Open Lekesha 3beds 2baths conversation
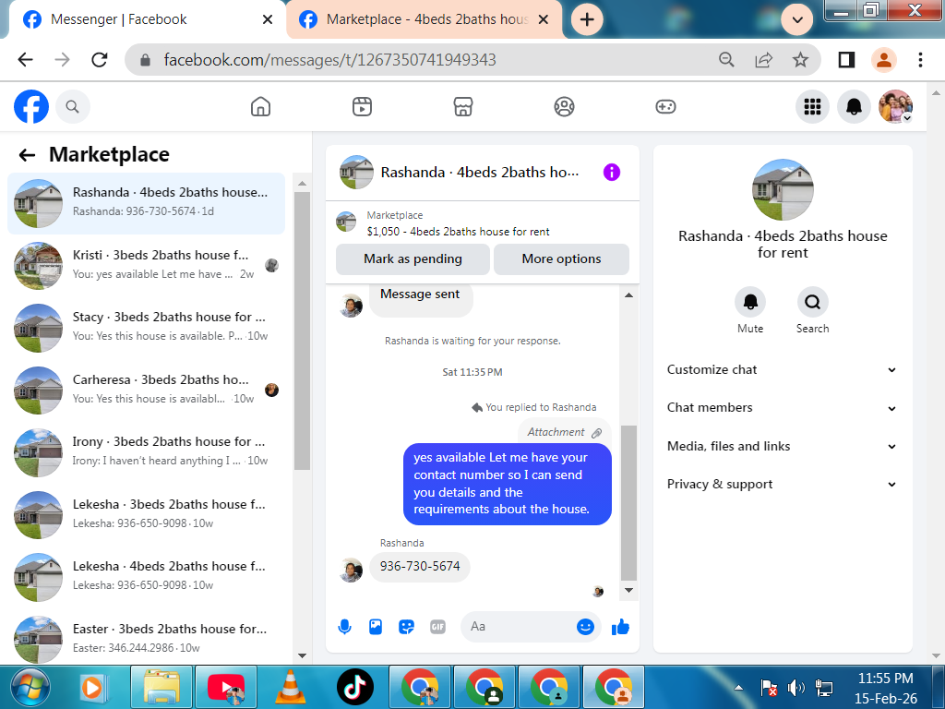Screen dimensions: 945x709 point(147,515)
